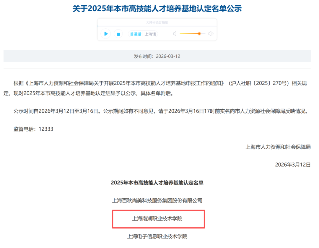Select 上海百秋尚美科技服务集团股份有限公司 entry
This screenshot has width=319, height=248.
coord(157,201)
